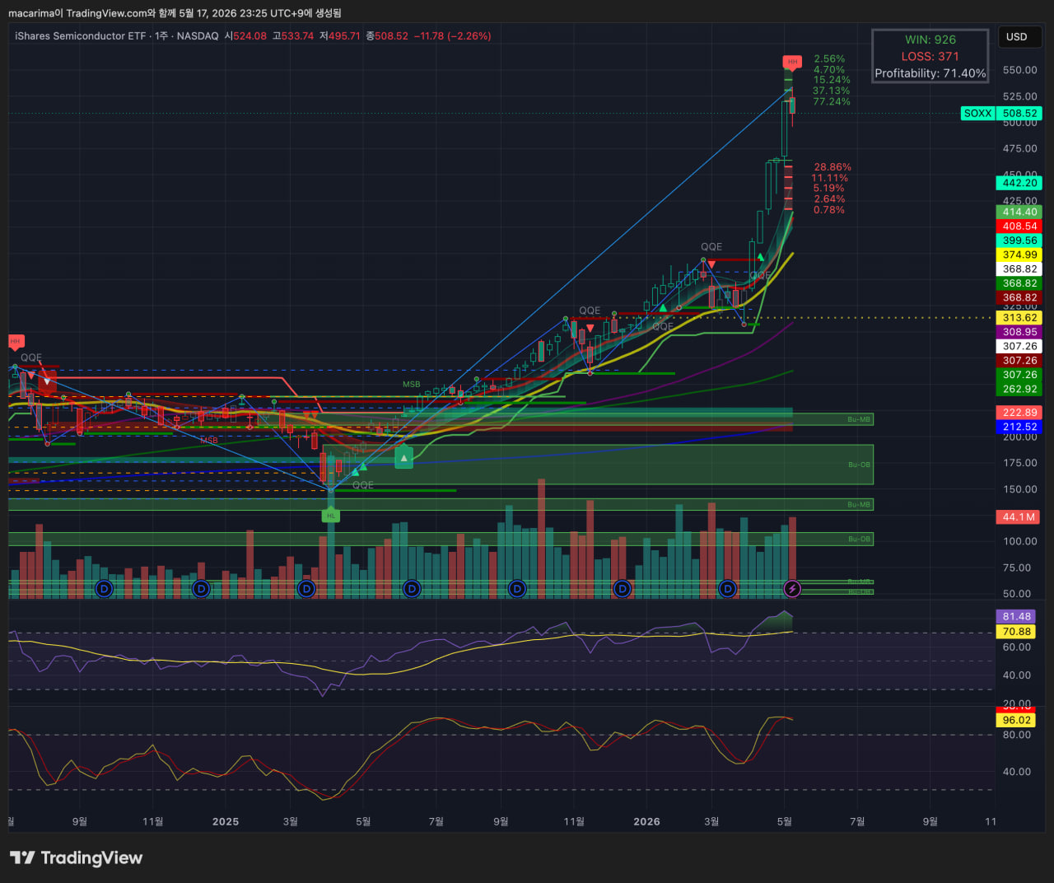
Task: Click the red 11.11% level label
Action: pyautogui.click(x=830, y=178)
